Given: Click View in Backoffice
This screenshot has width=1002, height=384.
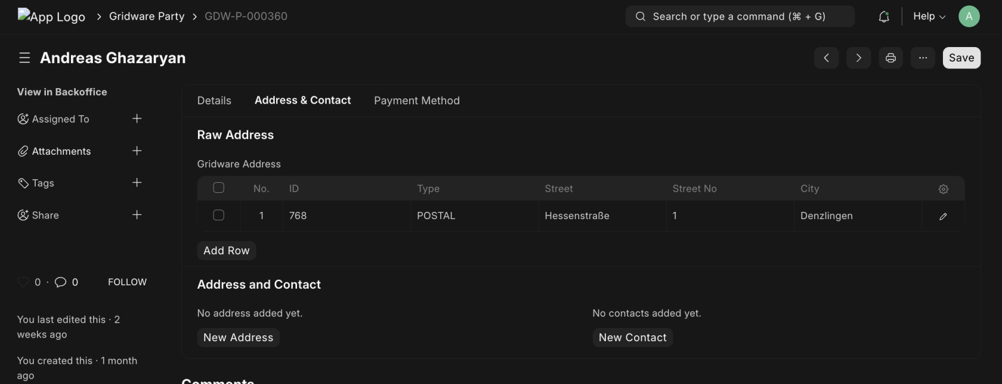Looking at the screenshot, I should (62, 92).
